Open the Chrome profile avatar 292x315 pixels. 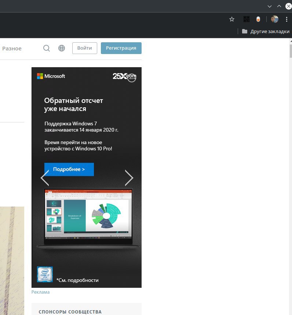point(274,19)
